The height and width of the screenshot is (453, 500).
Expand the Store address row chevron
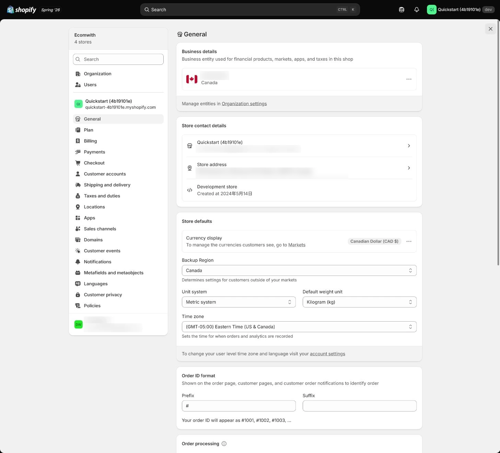(x=409, y=168)
